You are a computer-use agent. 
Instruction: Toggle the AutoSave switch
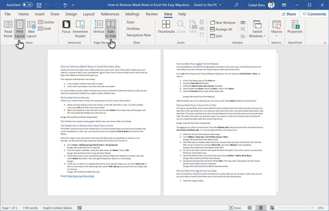point(28,5)
